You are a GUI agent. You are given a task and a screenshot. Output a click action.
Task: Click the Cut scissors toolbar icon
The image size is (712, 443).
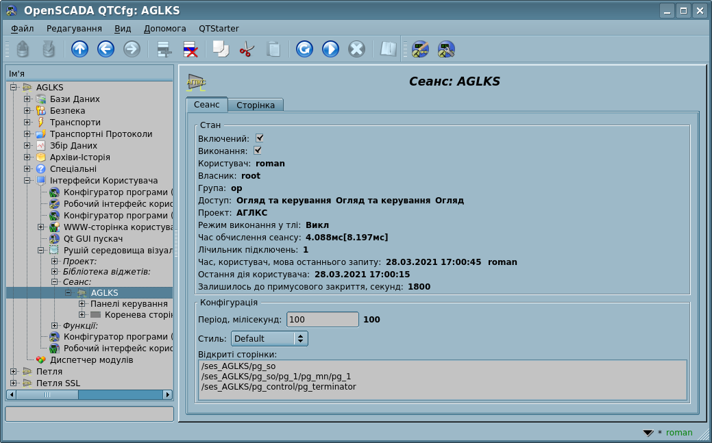247,49
